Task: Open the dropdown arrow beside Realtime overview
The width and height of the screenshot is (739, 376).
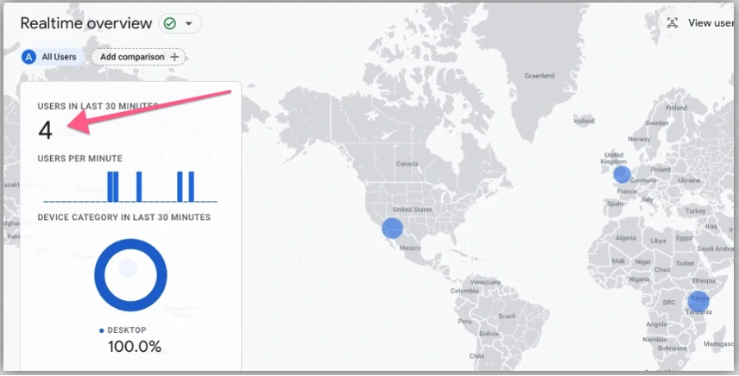Action: click(x=189, y=23)
